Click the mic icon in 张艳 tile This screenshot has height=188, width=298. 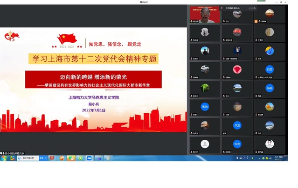coord(191,115)
